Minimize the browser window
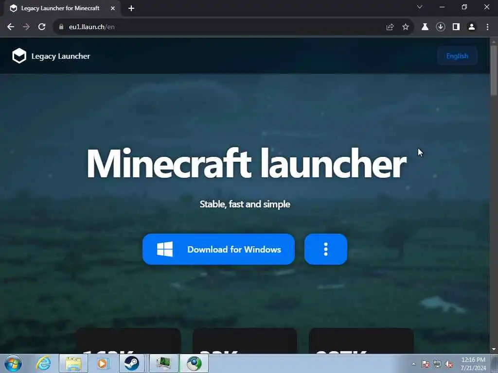The height and width of the screenshot is (373, 498). tap(442, 7)
